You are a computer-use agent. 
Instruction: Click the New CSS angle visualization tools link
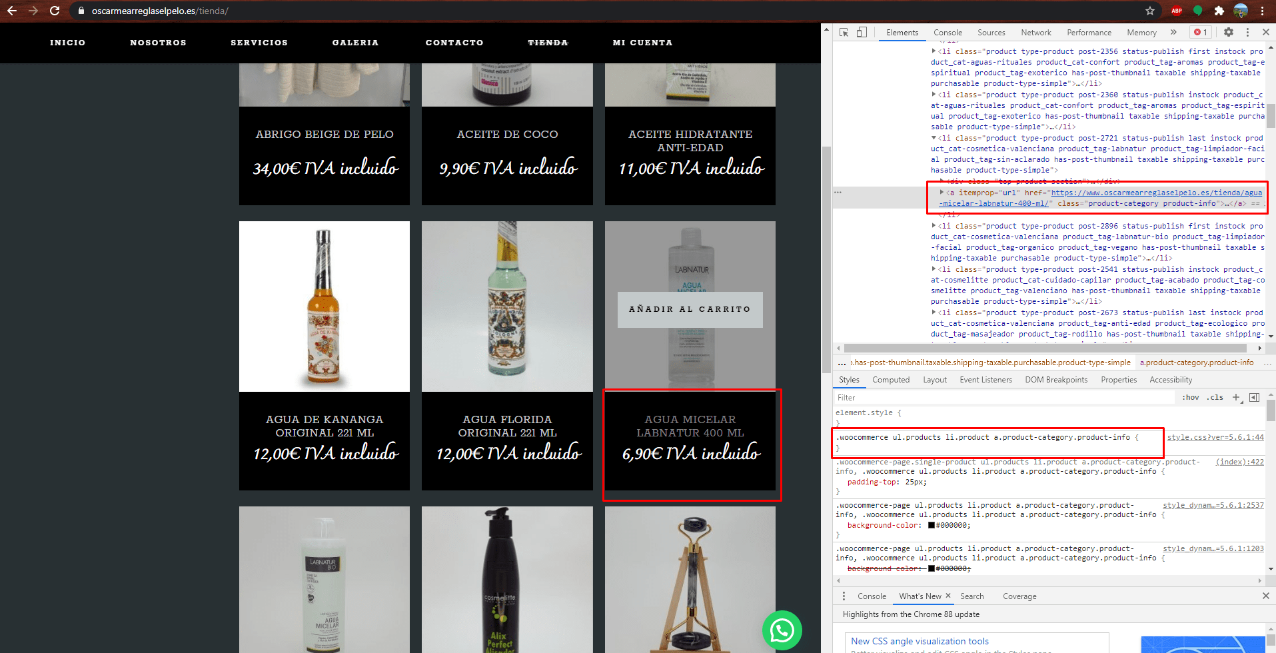[920, 641]
